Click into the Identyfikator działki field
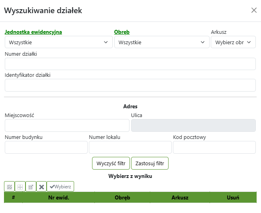This screenshot has width=261, height=213. pos(130,85)
